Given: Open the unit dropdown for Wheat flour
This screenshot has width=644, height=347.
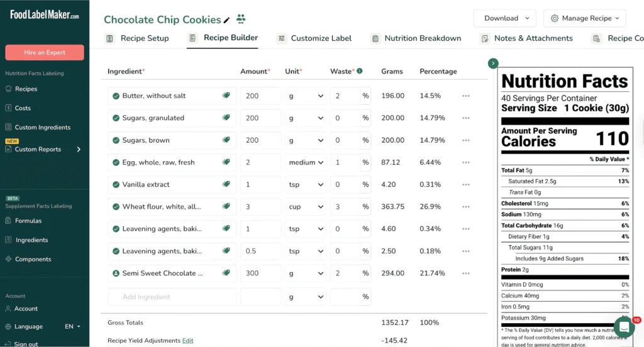Looking at the screenshot, I should 306,207.
